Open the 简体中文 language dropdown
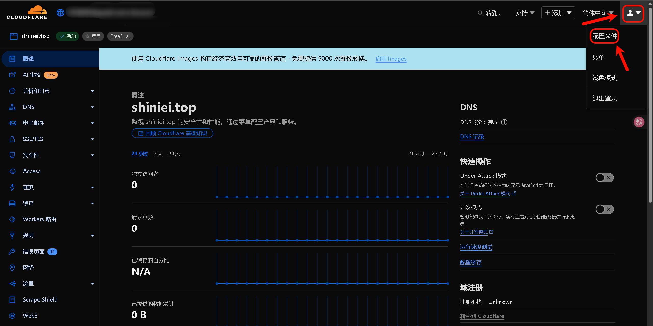 coord(598,13)
